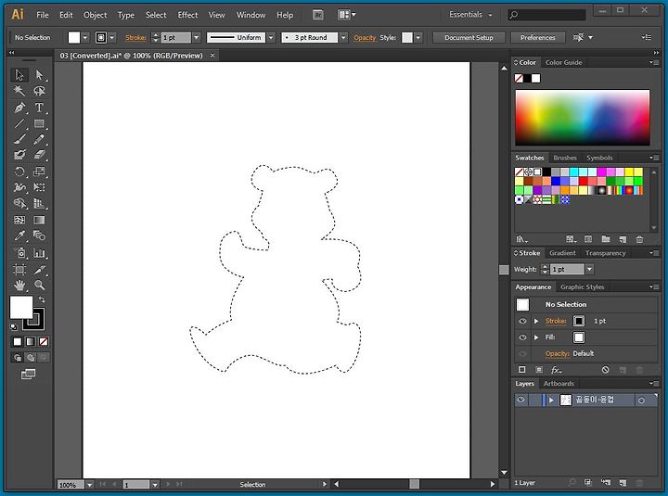Screen dimensions: 668x496
Task: Select the Mesh tool
Action: pos(19,220)
